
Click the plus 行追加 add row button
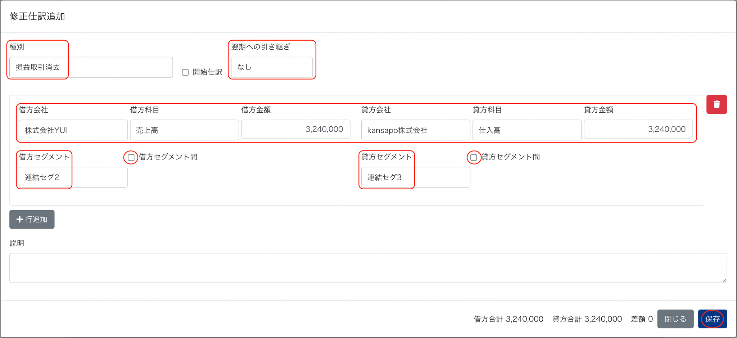pyautogui.click(x=32, y=219)
